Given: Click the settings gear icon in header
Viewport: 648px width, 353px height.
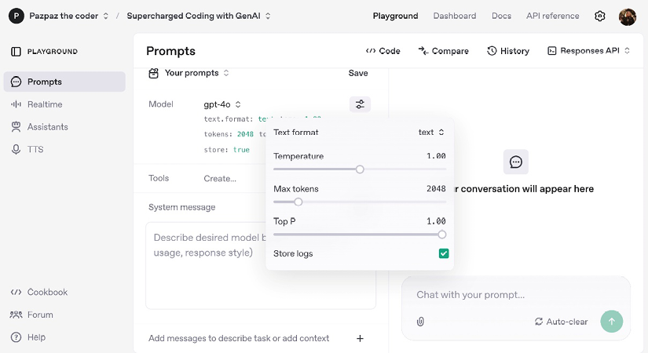Looking at the screenshot, I should click(x=600, y=16).
